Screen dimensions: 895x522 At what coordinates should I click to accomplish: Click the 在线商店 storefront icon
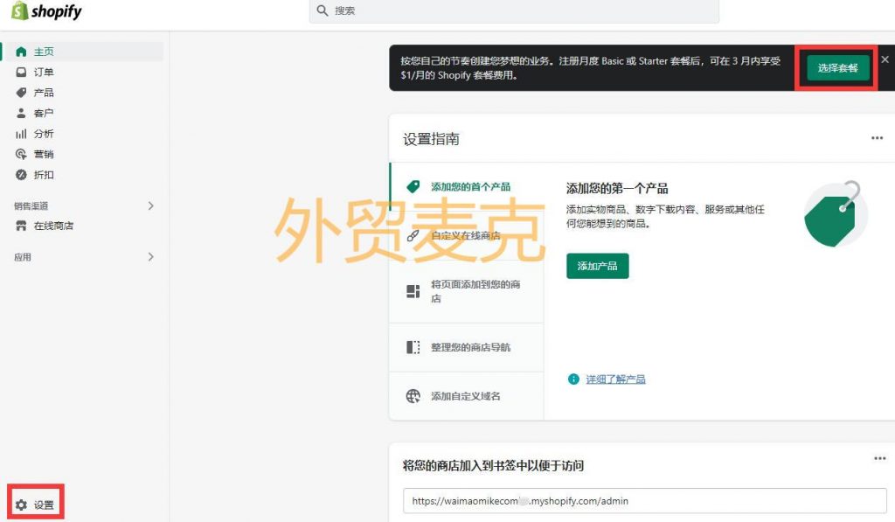[21, 226]
